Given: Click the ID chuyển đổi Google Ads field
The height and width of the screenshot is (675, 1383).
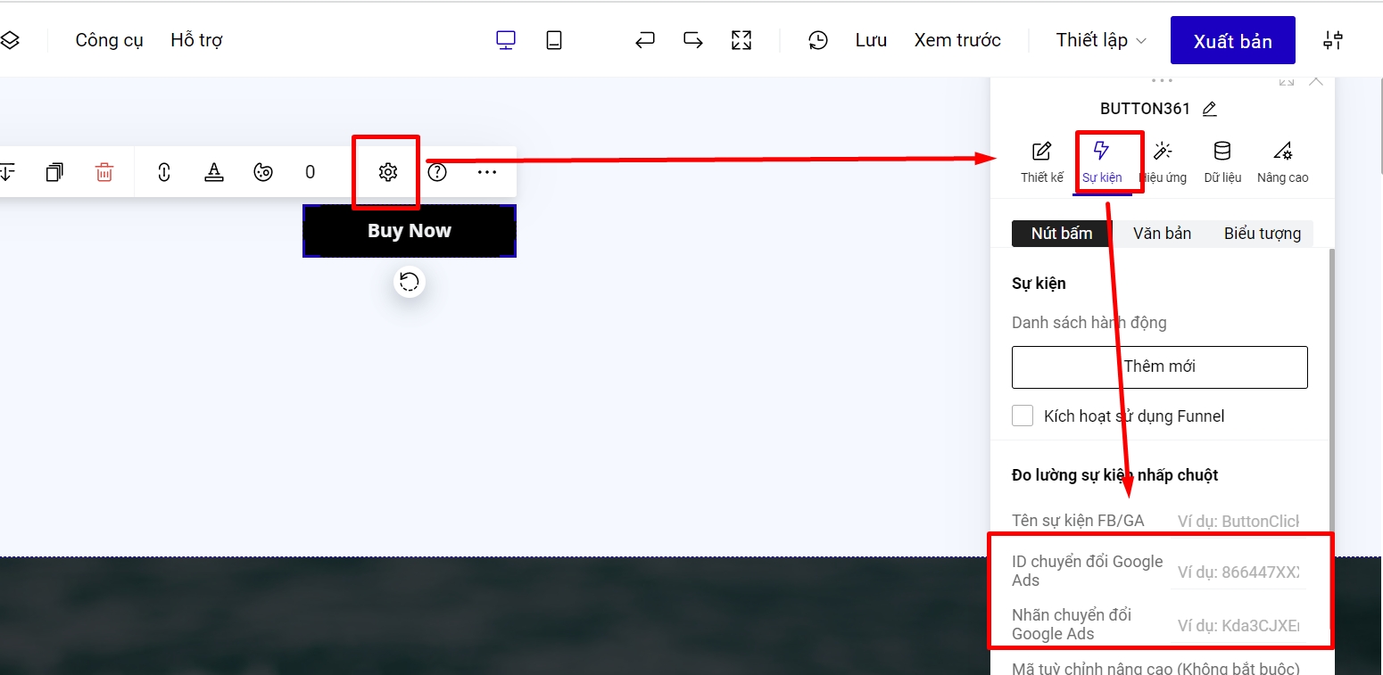Looking at the screenshot, I should (1238, 572).
